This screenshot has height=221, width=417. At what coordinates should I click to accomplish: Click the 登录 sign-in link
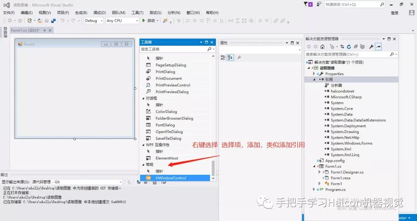tap(395, 13)
